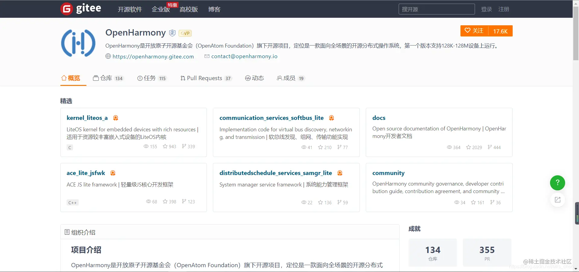
Task: Select the 概览 overview tab
Action: (x=71, y=78)
